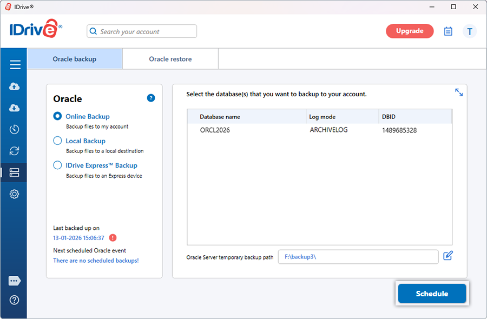
Task: Open the Sync icon in sidebar
Action: pyautogui.click(x=15, y=151)
